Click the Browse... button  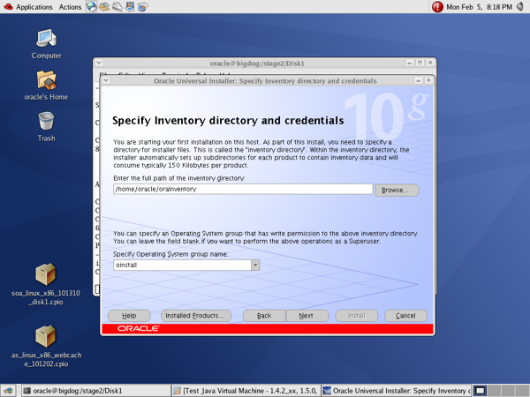(397, 190)
